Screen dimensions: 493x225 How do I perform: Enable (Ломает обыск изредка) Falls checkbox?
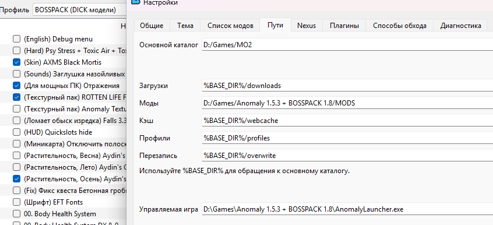(x=16, y=121)
